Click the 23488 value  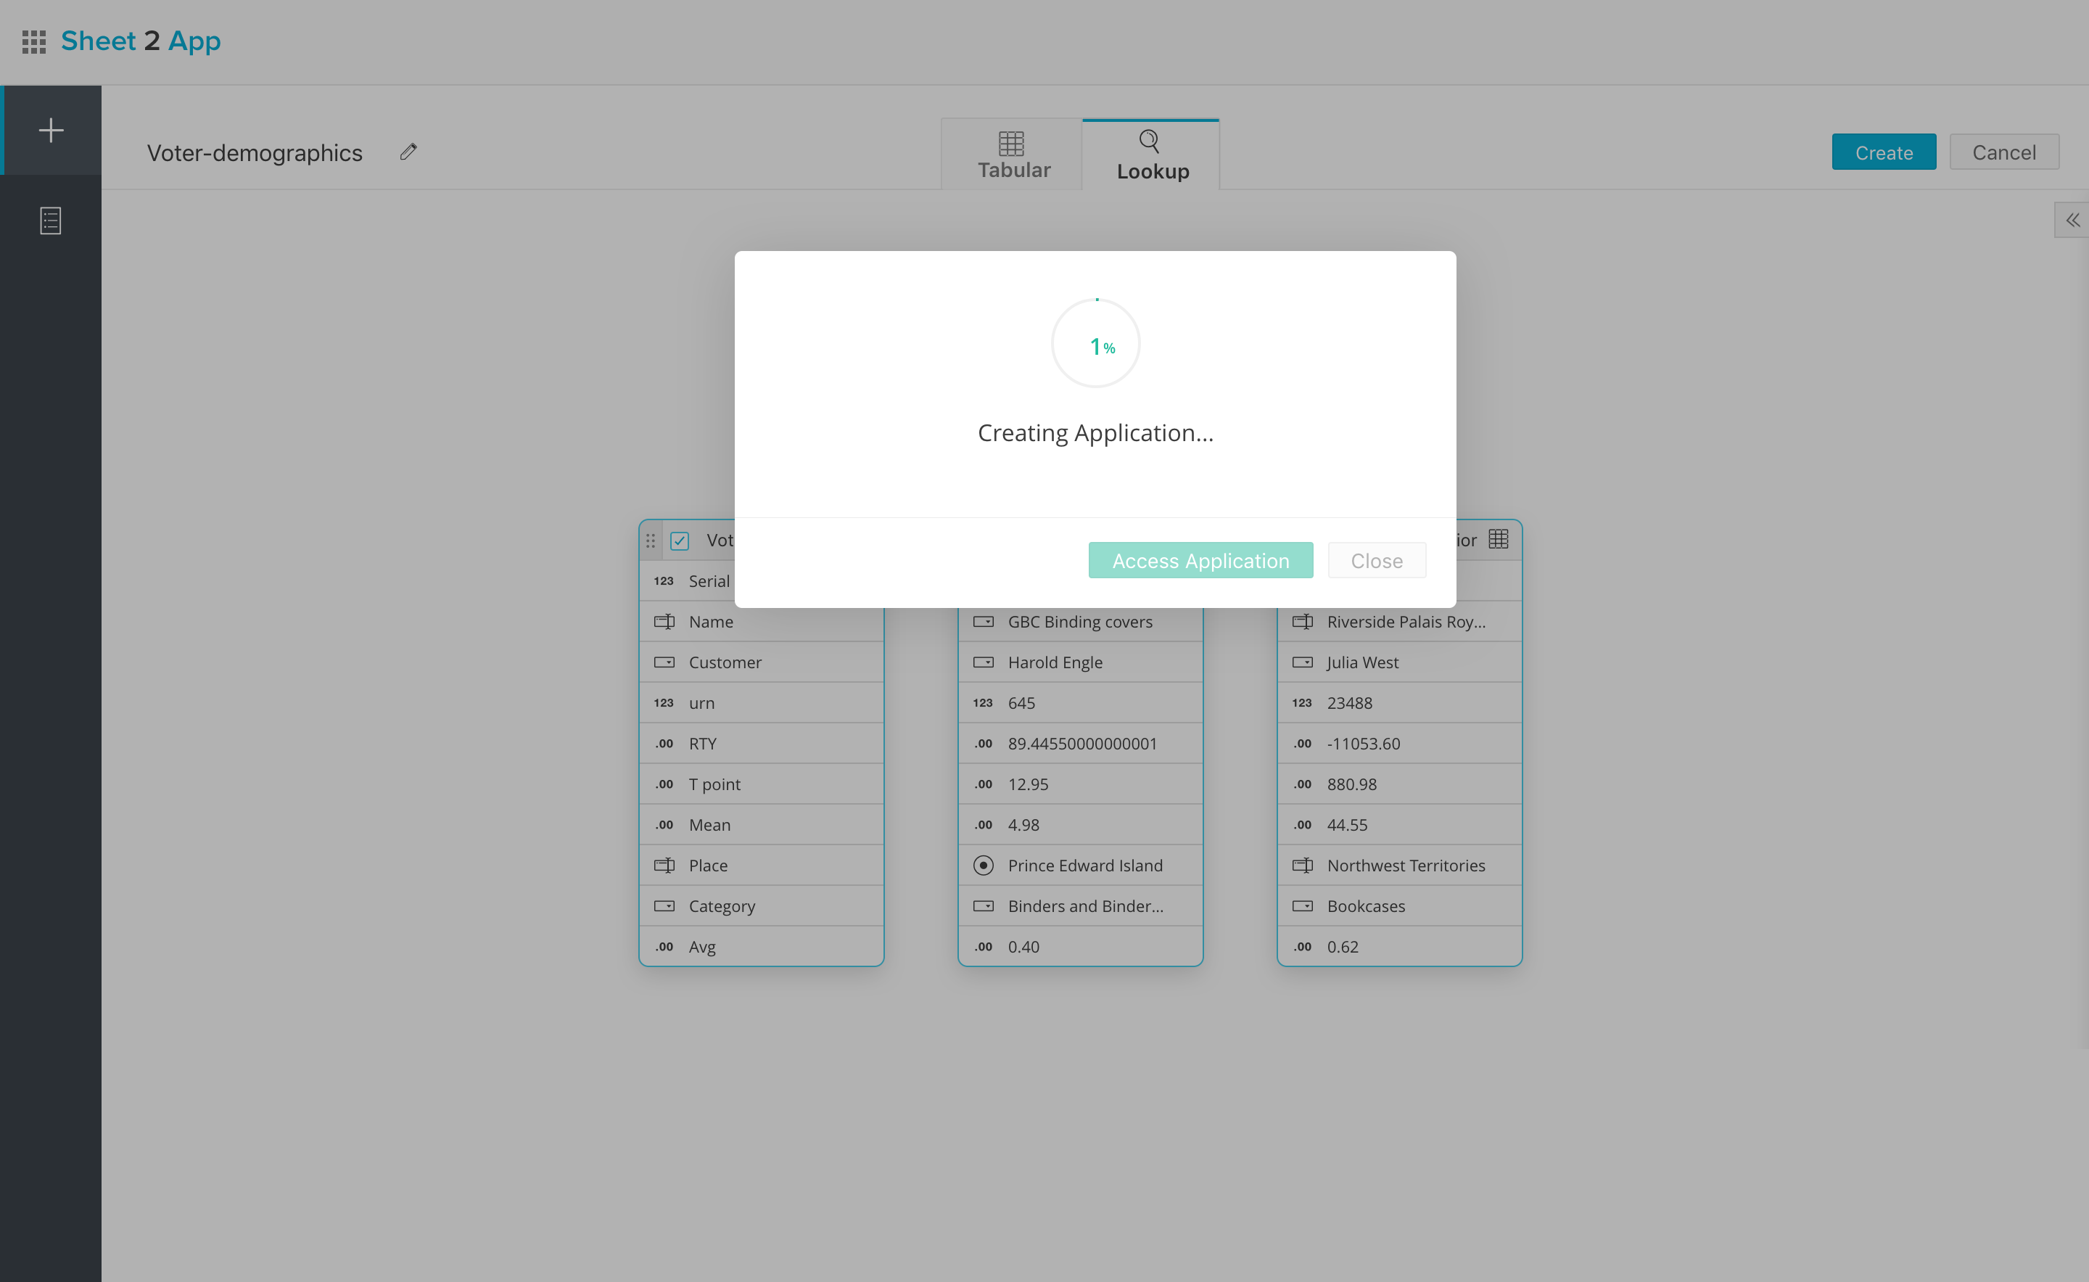[x=1349, y=703]
